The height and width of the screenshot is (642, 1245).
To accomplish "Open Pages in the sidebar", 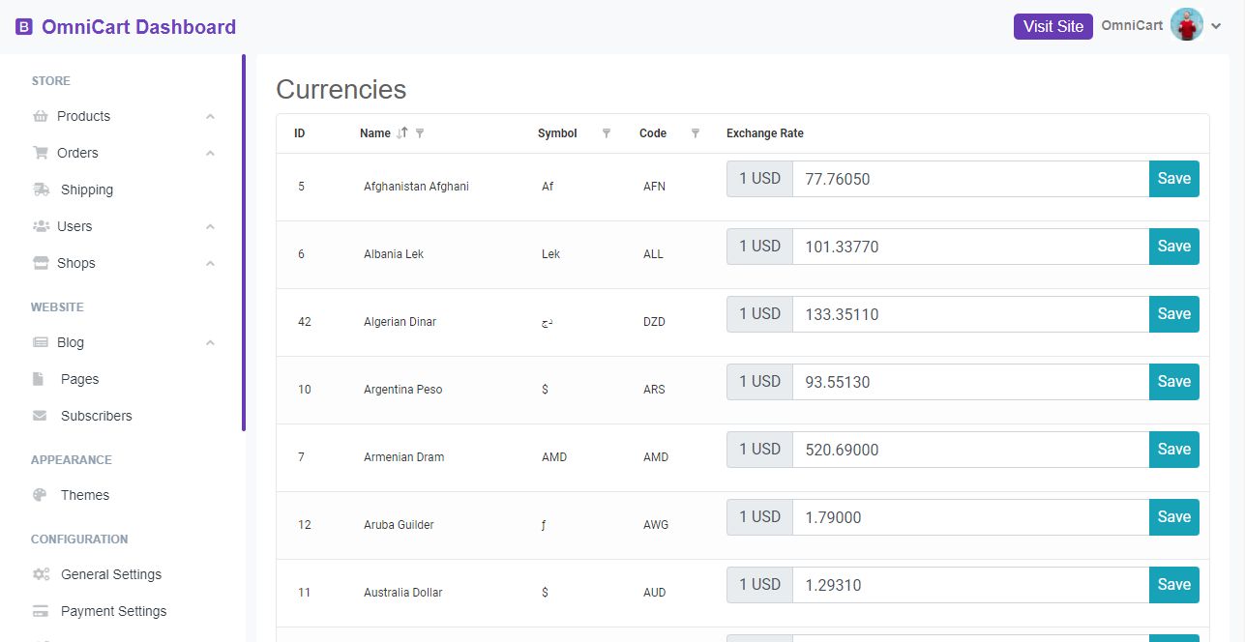I will (79, 379).
